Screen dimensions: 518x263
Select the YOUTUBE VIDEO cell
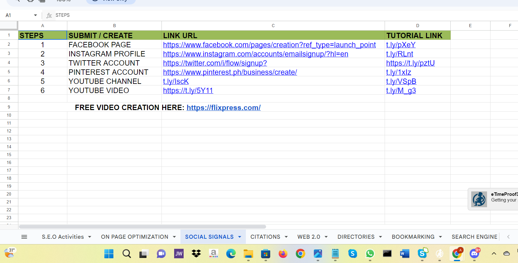click(x=114, y=90)
